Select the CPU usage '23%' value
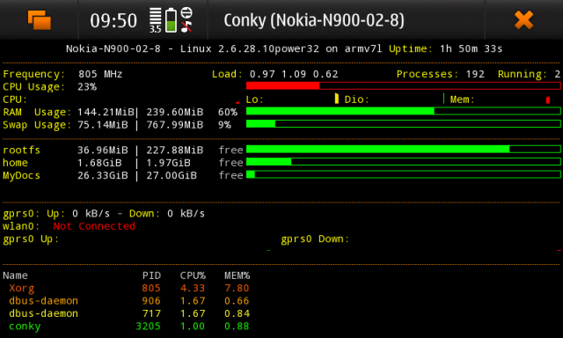 click(x=87, y=86)
